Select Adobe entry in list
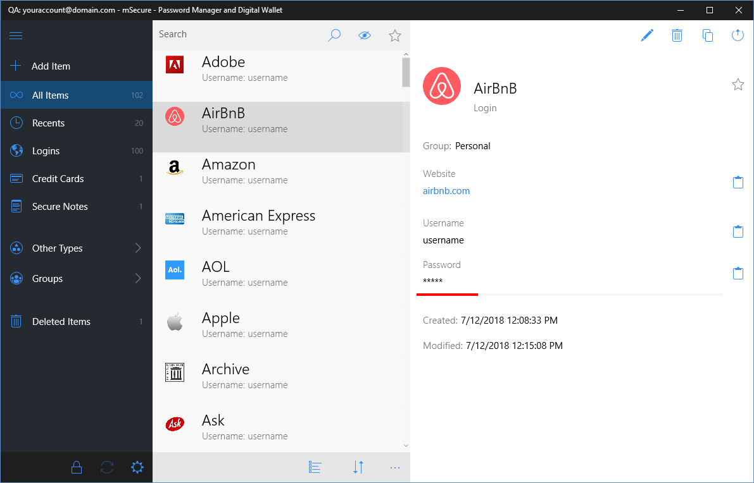754x483 pixels. coord(277,76)
